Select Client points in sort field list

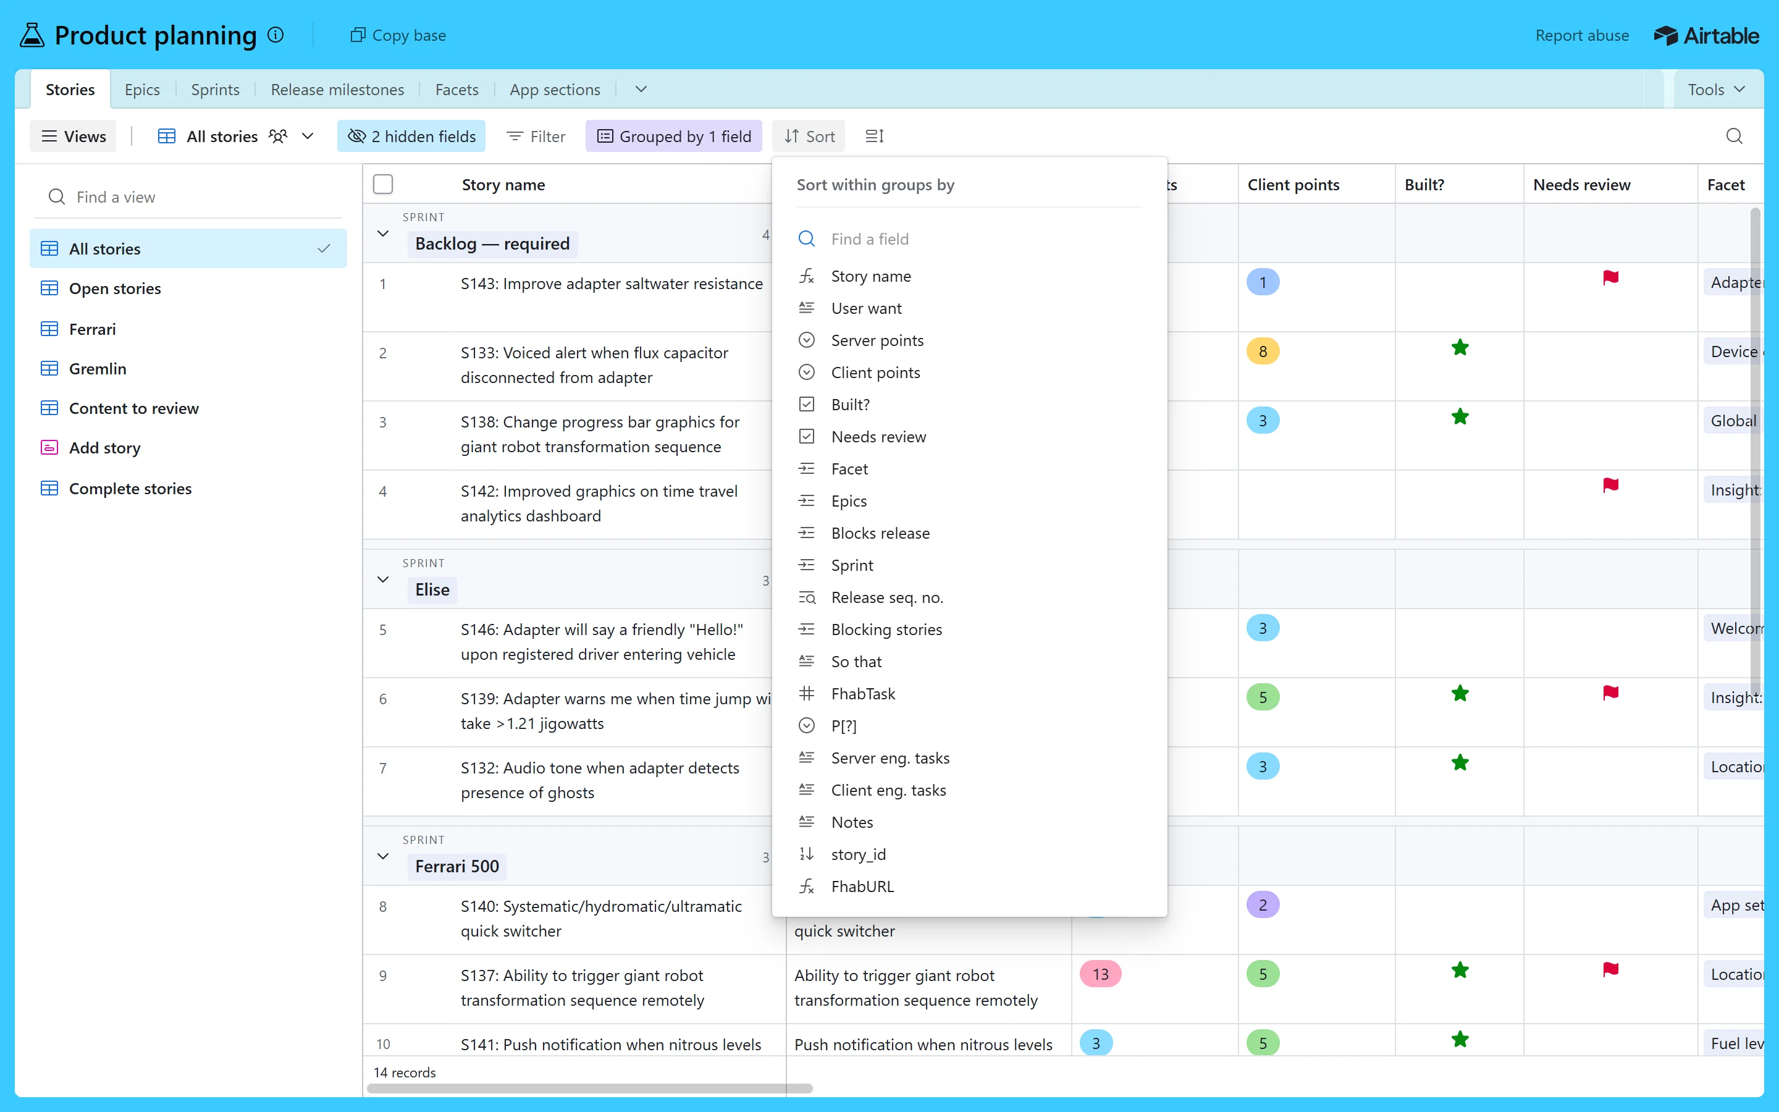(x=970, y=372)
